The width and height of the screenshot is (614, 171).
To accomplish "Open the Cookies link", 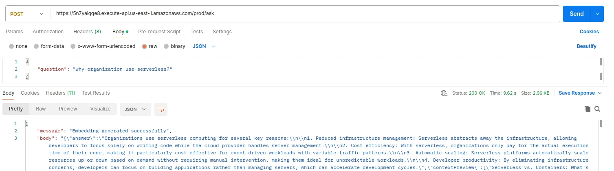I will point(589,32).
